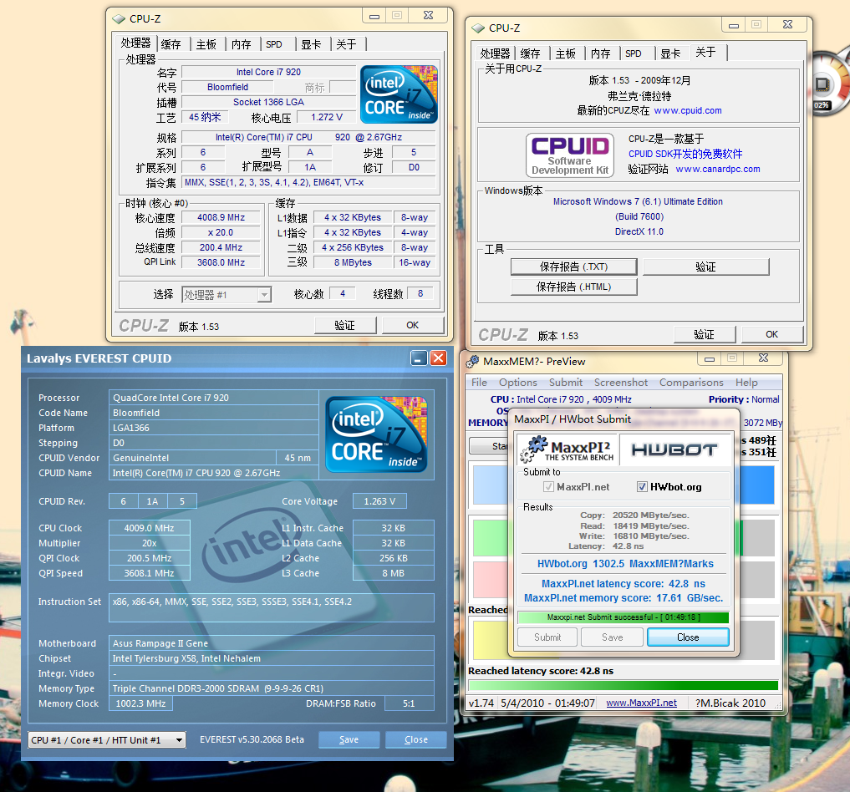The width and height of the screenshot is (850, 792).
Task: Open the Comparisons menu in MaxxMEM
Action: (x=691, y=383)
